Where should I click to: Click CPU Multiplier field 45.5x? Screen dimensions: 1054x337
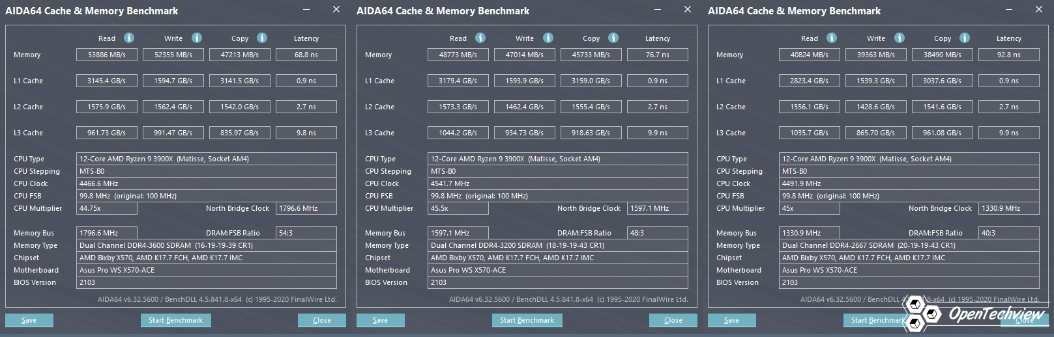pos(458,208)
